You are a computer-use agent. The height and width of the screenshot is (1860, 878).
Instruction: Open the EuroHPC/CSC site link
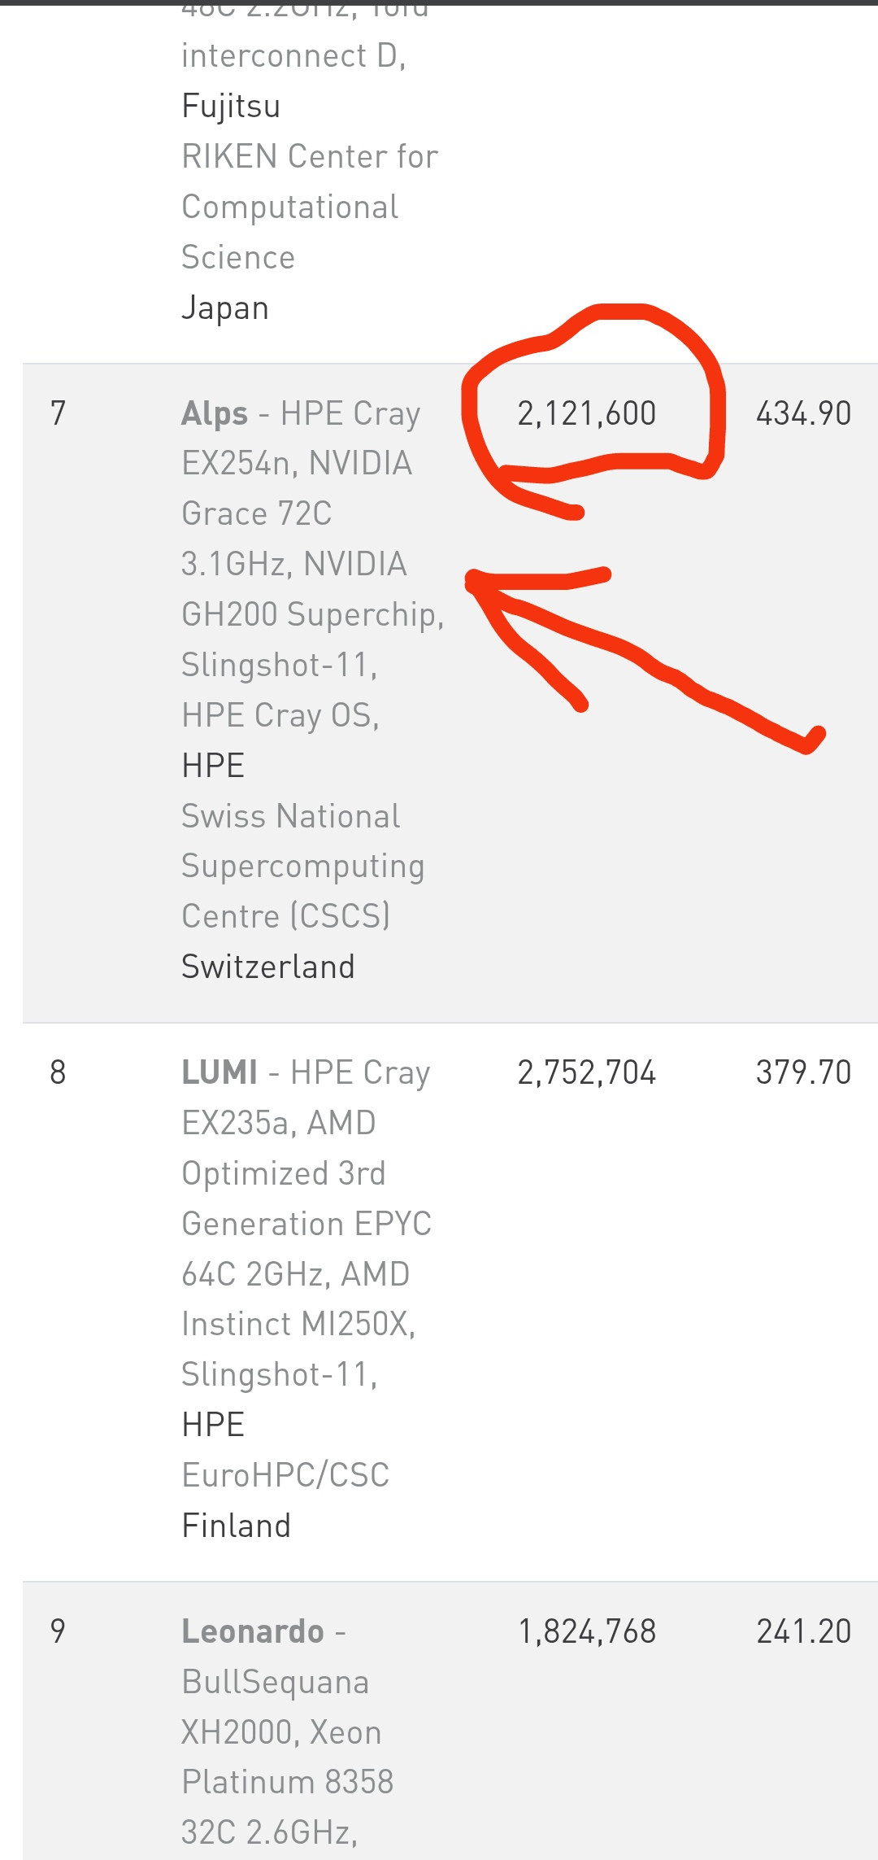point(285,1475)
